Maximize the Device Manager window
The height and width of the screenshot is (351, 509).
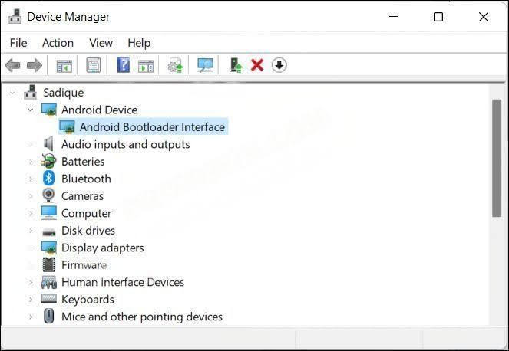(x=438, y=17)
